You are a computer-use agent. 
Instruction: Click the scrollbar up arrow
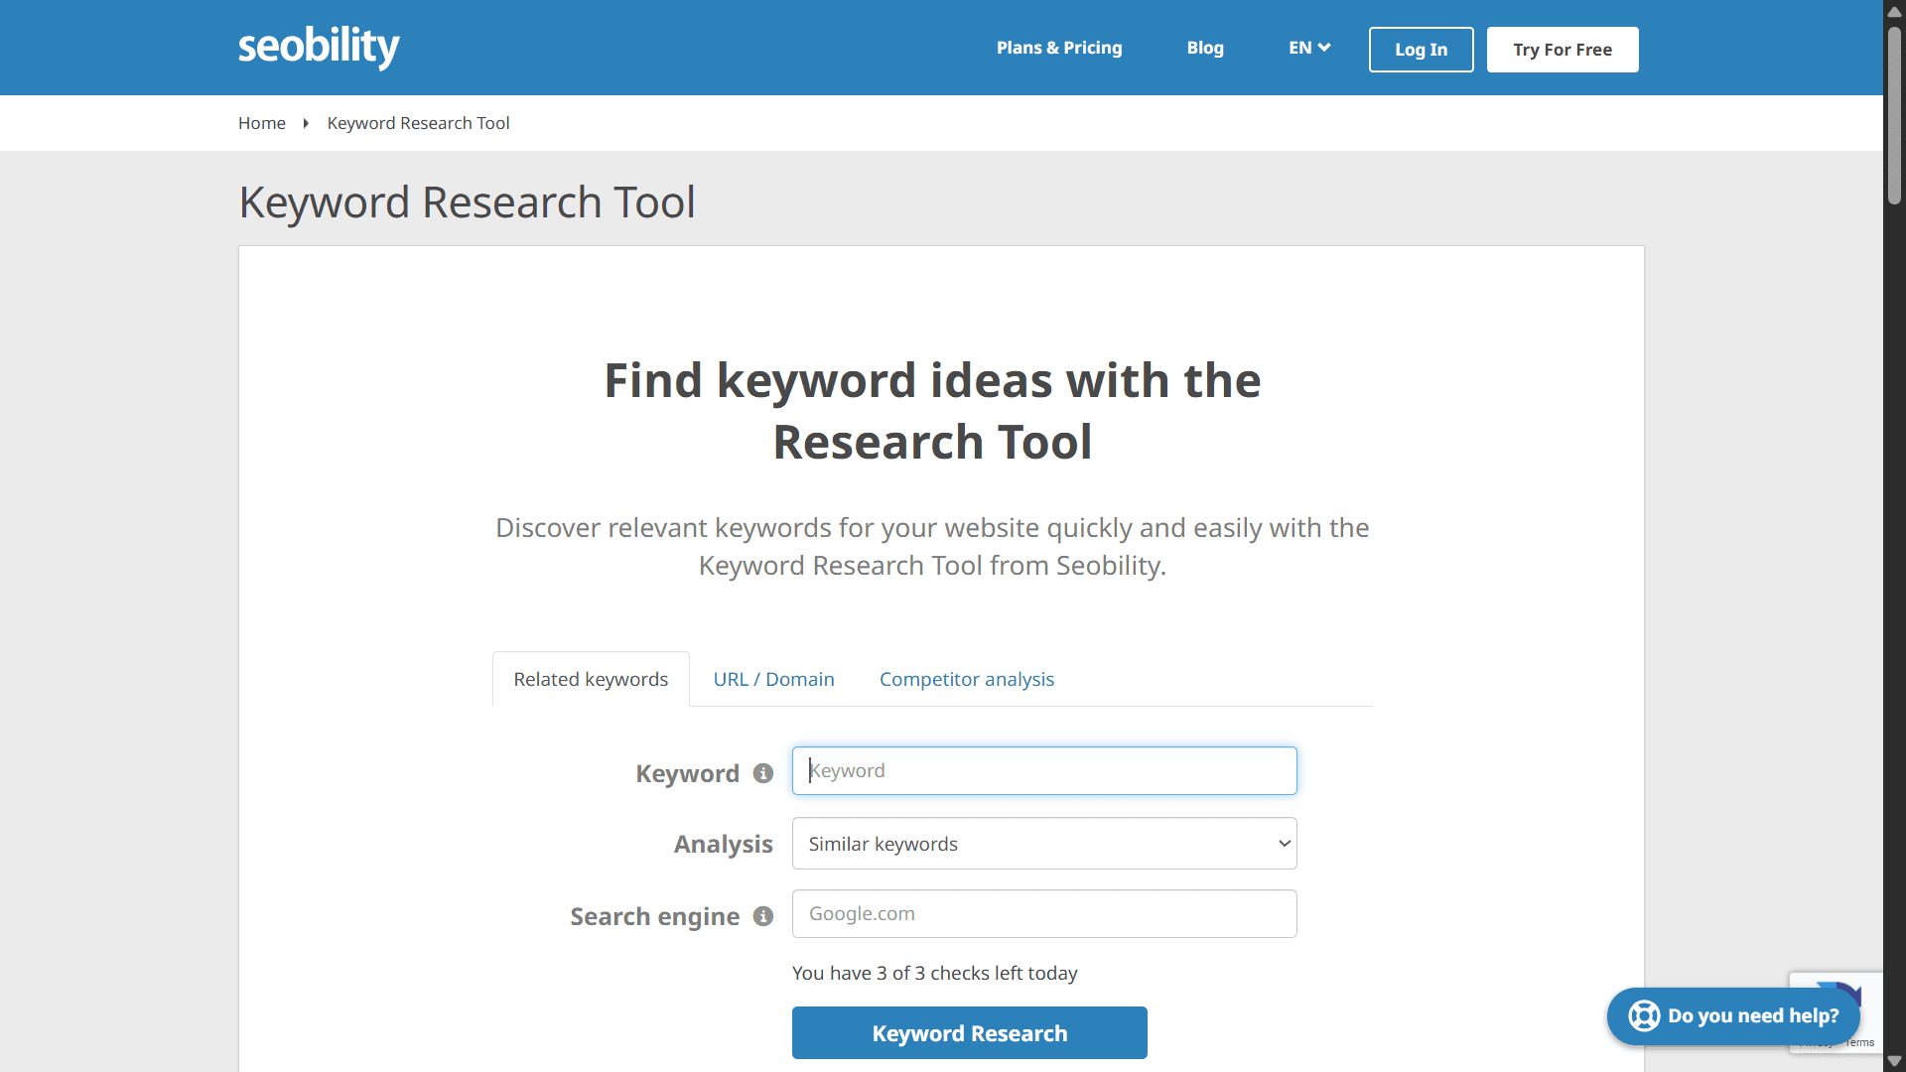point(1894,12)
